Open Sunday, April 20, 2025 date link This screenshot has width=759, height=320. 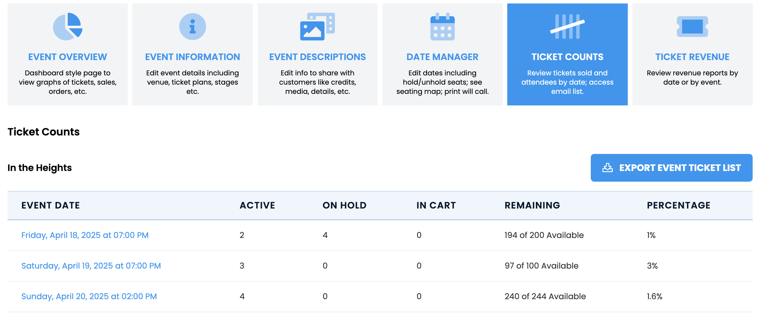89,296
